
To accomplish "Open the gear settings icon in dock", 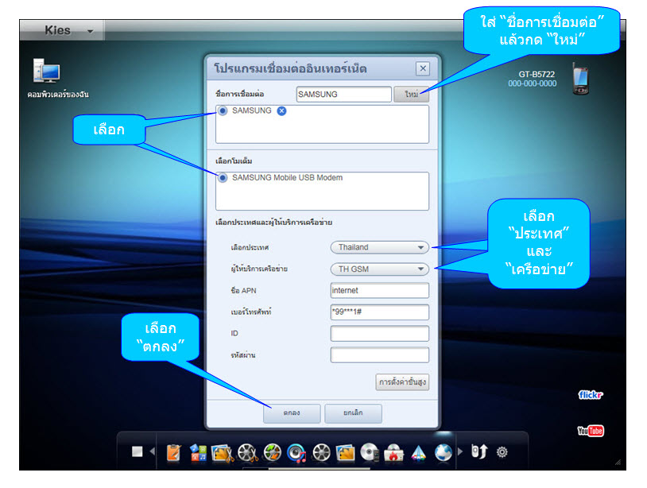I will (x=502, y=452).
